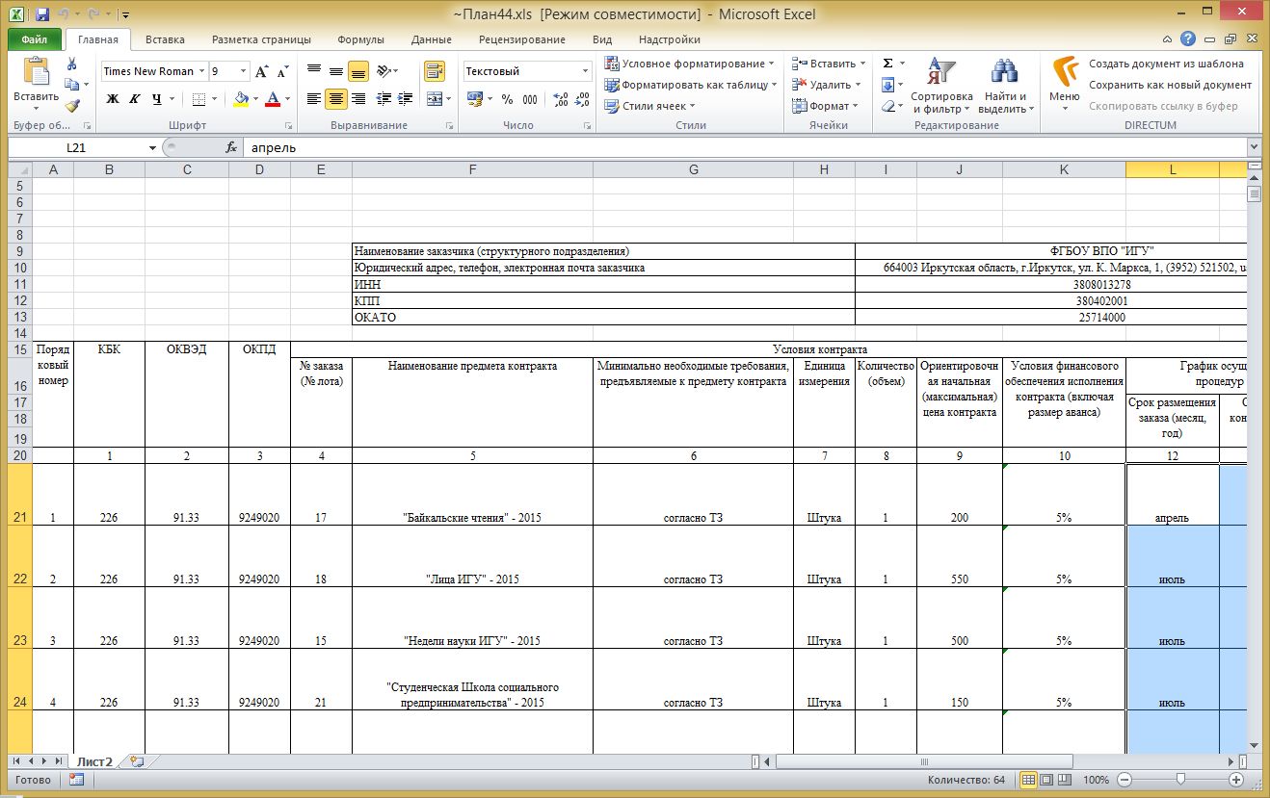The height and width of the screenshot is (798, 1270).
Task: Expand the Текстовый number format dropdown
Action: click(585, 71)
